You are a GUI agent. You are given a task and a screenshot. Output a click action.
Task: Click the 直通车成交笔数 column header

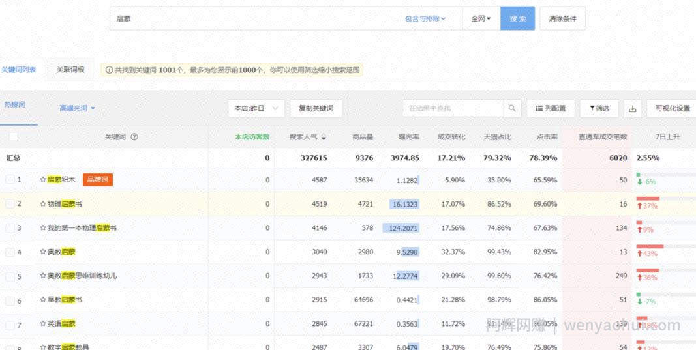tap(603, 137)
